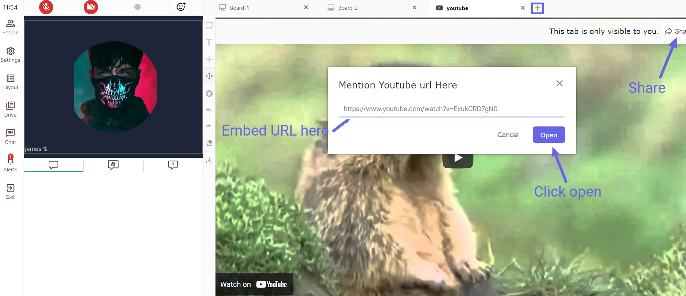Undo last whiteboard action

click(x=209, y=110)
